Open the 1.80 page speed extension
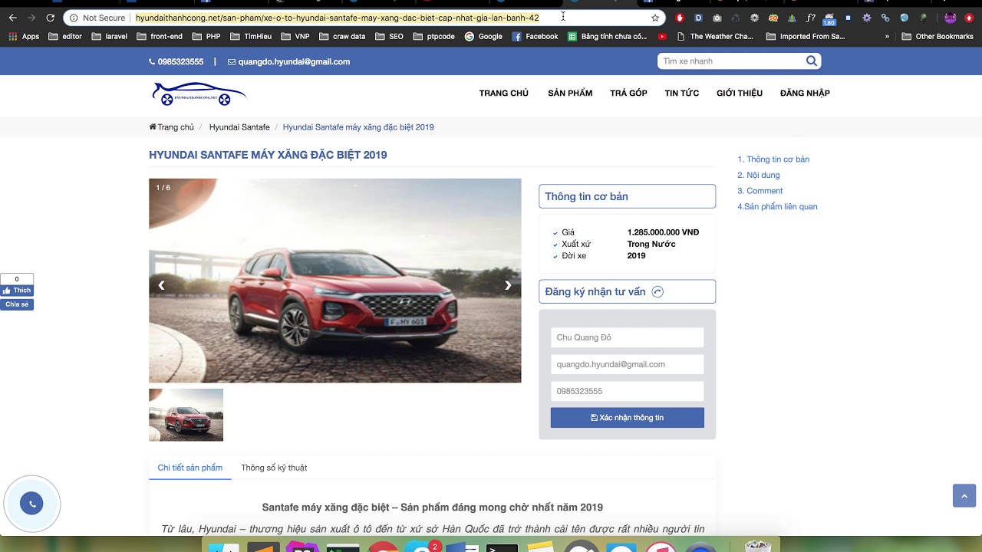This screenshot has width=982, height=552. [829, 18]
